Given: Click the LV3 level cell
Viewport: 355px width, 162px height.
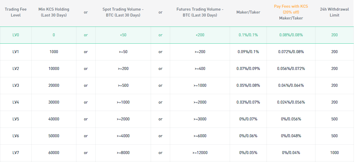Looking at the screenshot, I should [16, 86].
